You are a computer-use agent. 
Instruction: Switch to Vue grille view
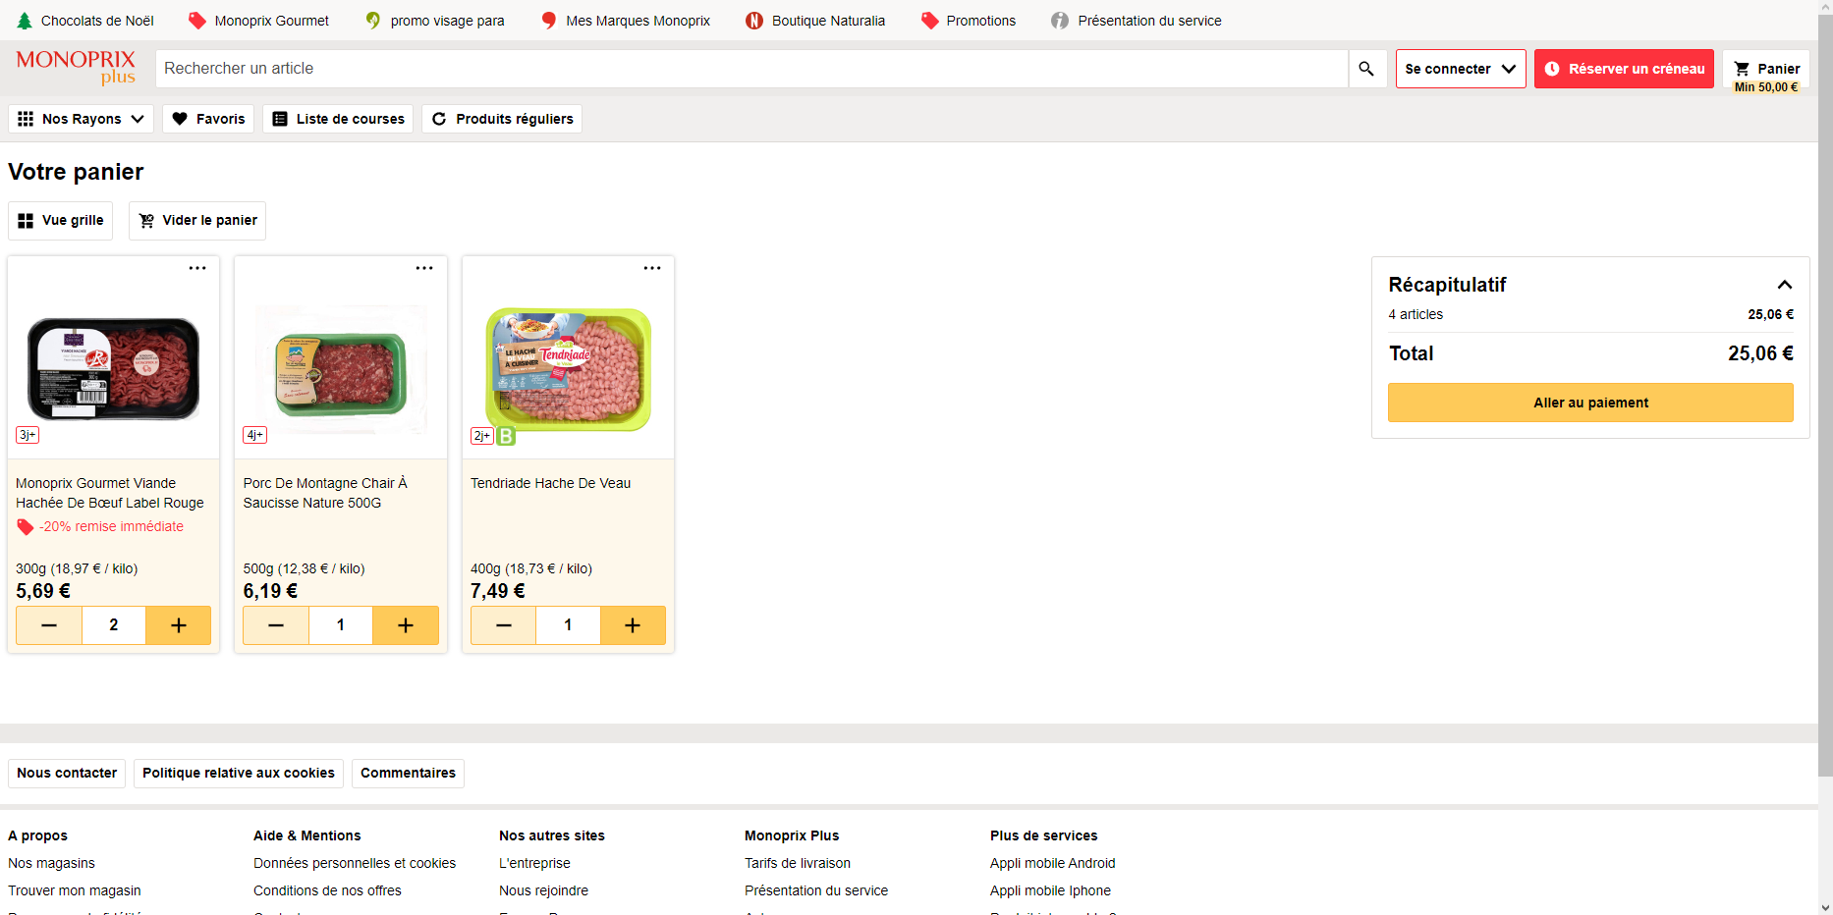click(61, 221)
